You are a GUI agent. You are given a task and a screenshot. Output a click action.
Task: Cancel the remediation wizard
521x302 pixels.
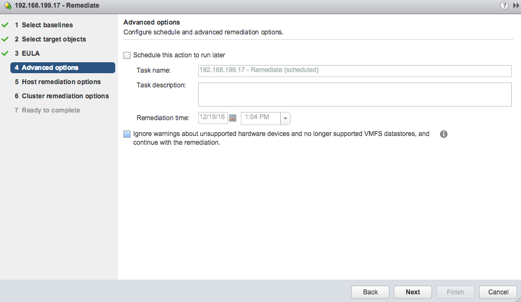click(498, 292)
